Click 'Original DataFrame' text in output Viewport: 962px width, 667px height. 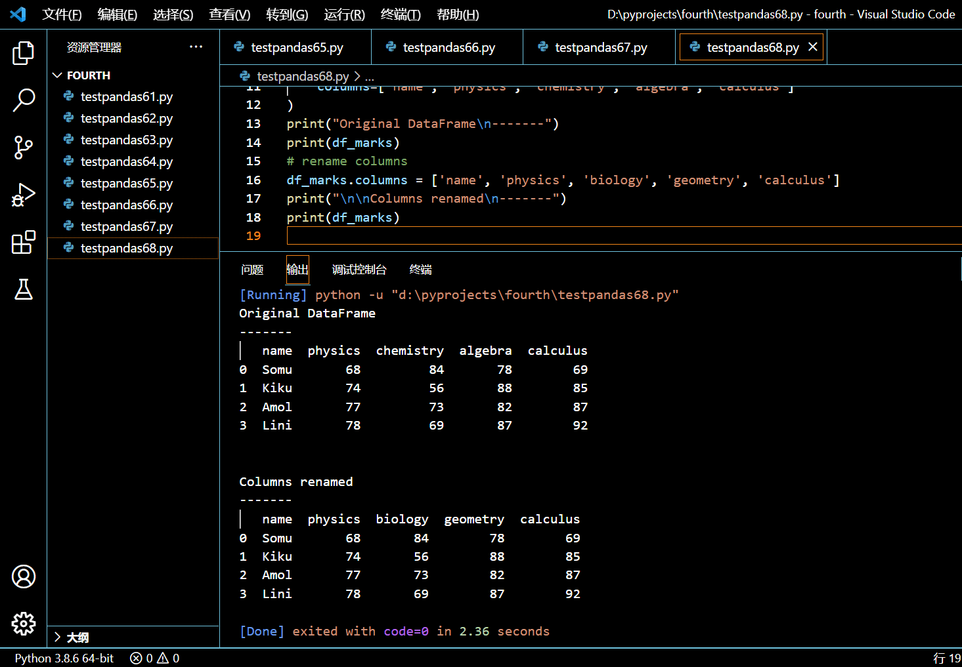pos(307,313)
